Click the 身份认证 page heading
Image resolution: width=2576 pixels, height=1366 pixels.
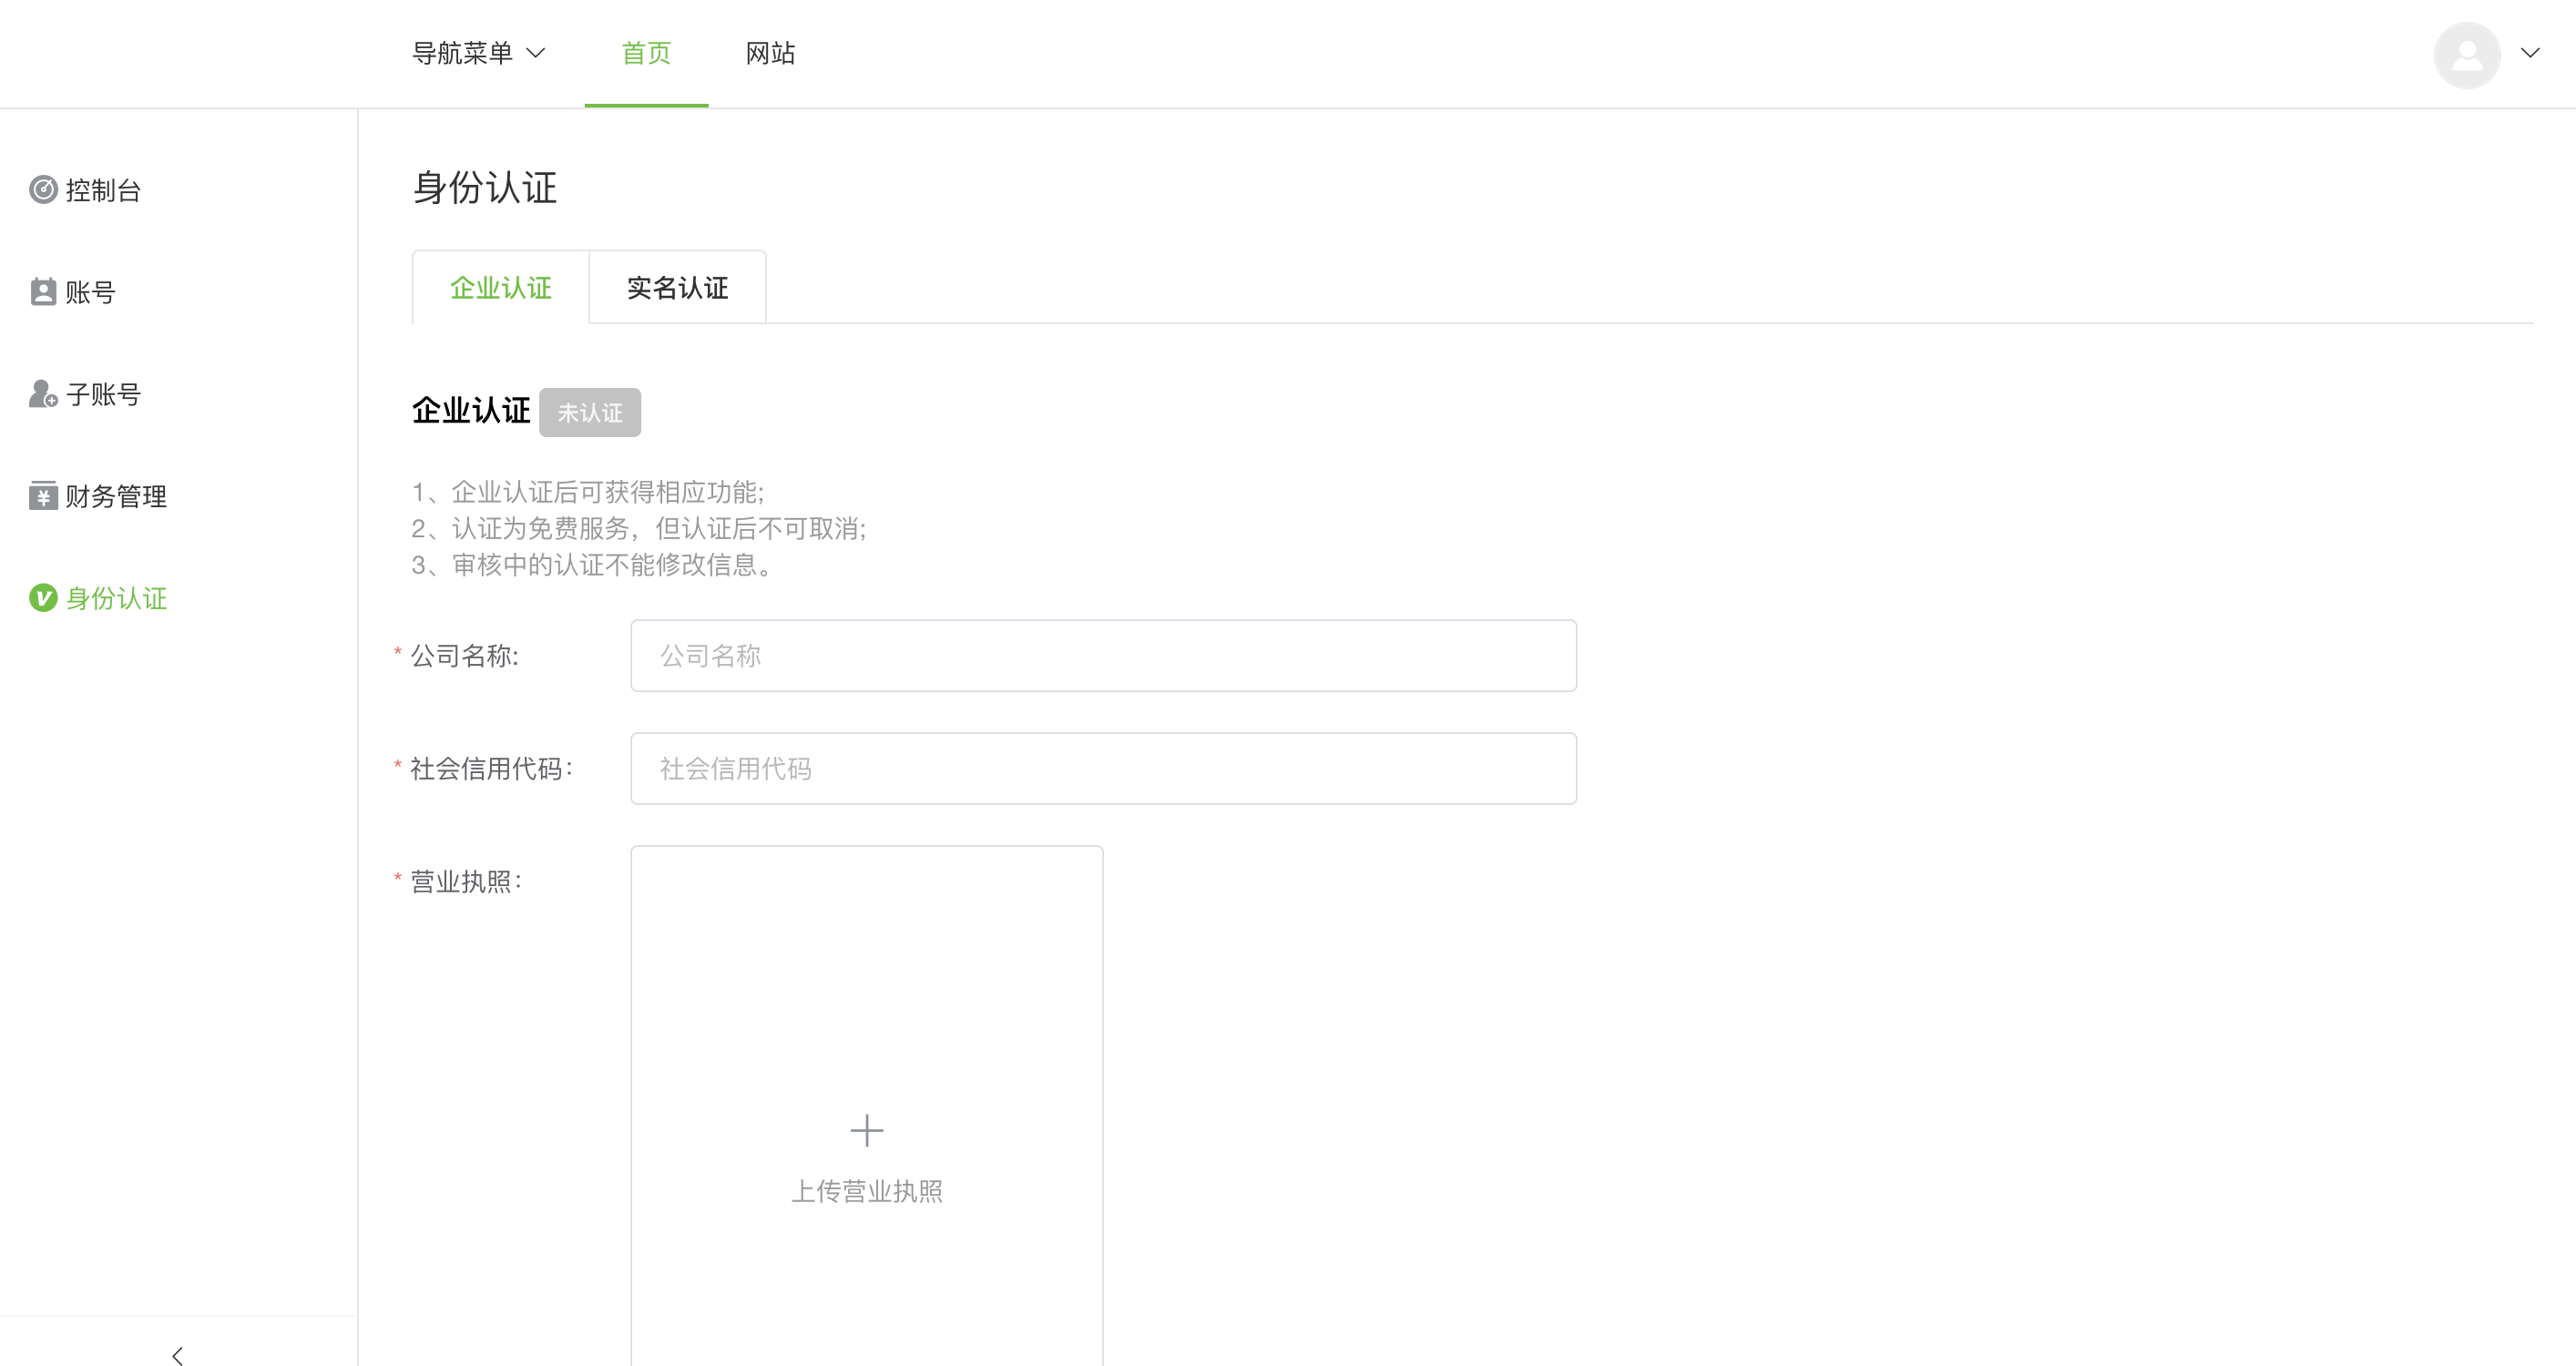[485, 188]
